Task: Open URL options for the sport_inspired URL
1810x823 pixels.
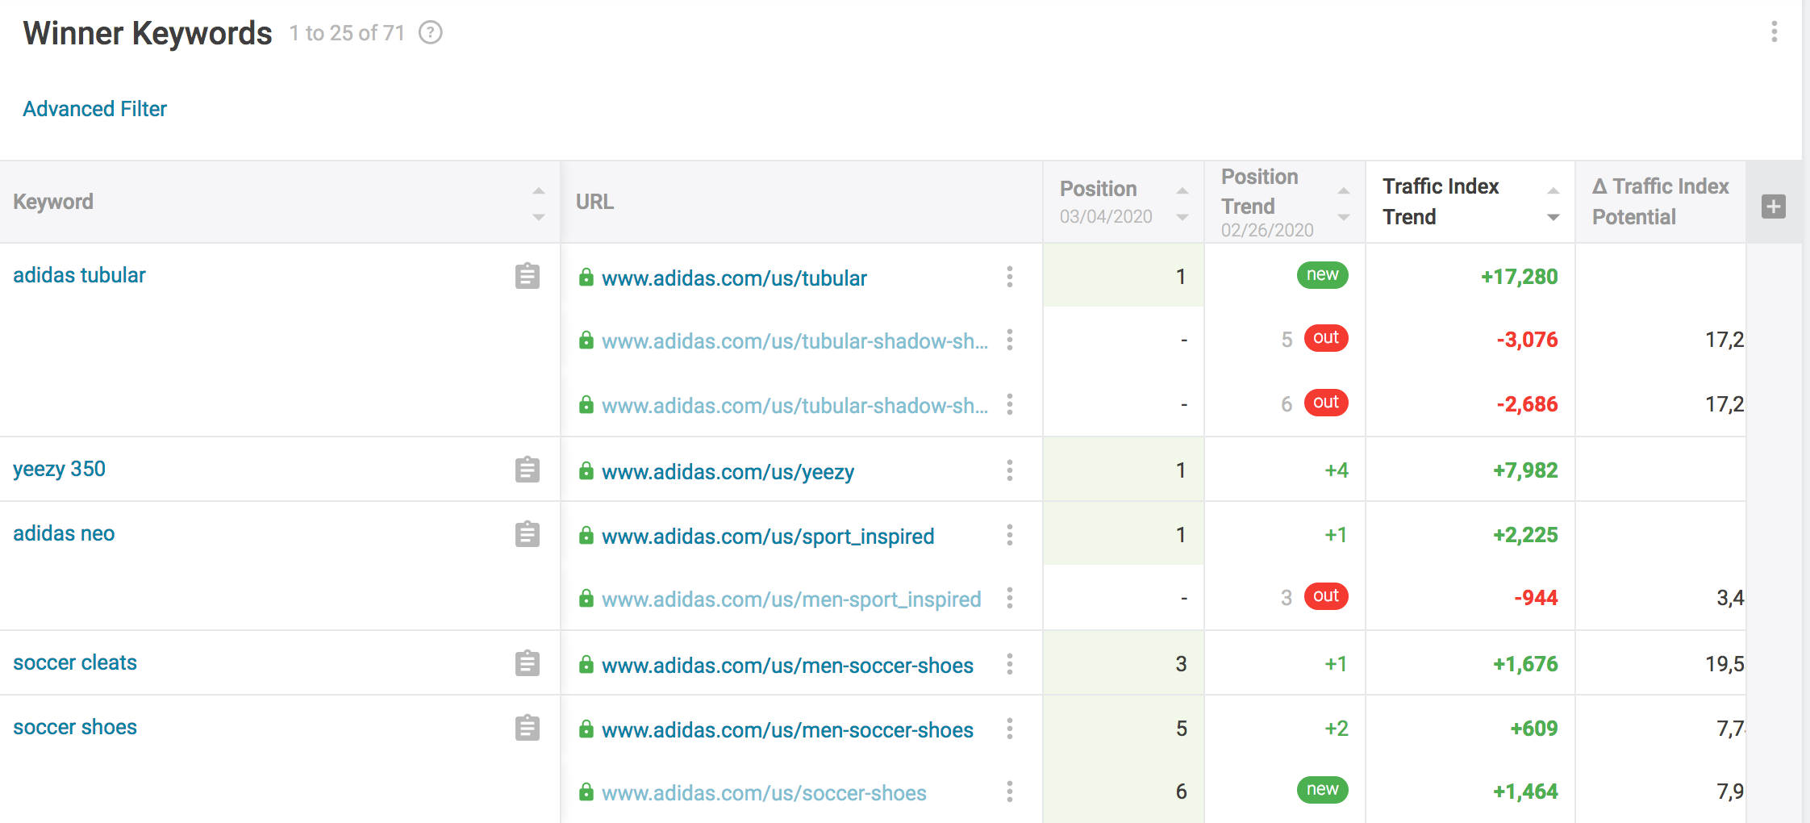Action: (1009, 535)
